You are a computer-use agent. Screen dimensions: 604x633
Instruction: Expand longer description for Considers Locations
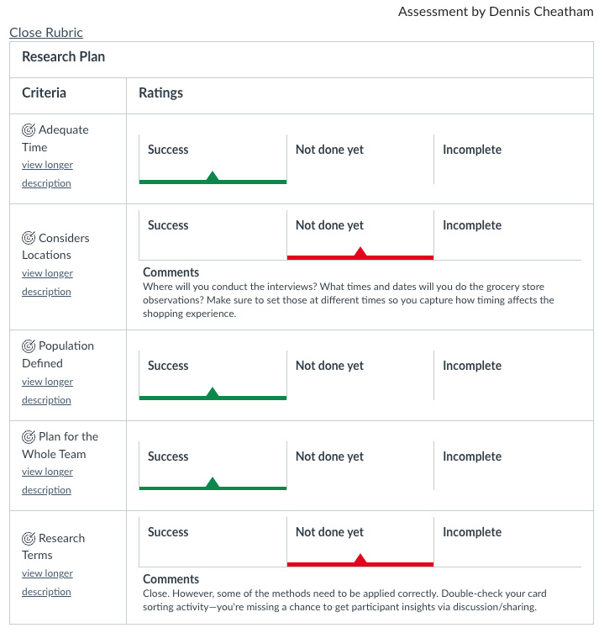pyautogui.click(x=47, y=282)
